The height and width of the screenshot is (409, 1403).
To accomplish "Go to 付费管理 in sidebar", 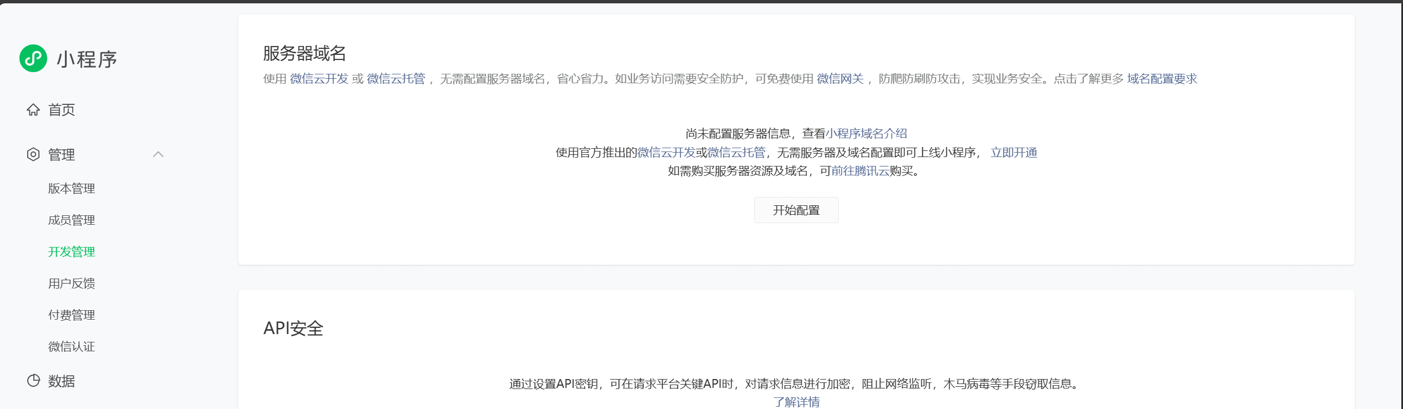I will tap(72, 315).
